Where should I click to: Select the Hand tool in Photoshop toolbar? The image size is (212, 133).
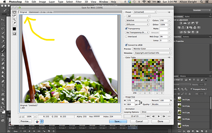click(3, 99)
